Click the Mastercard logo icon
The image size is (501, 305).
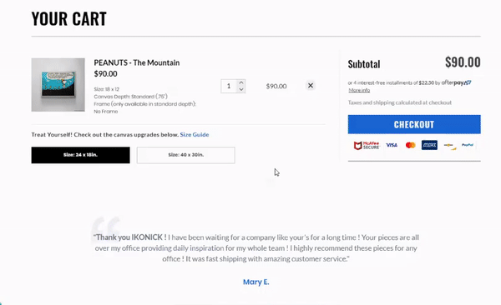click(410, 146)
